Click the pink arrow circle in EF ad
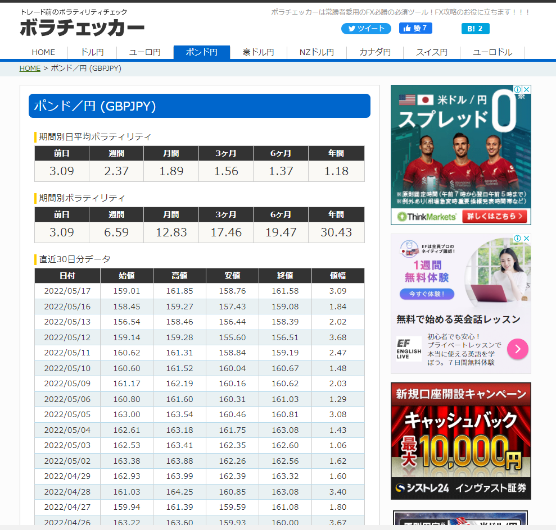Viewport: 556px width, 530px height. (x=518, y=349)
